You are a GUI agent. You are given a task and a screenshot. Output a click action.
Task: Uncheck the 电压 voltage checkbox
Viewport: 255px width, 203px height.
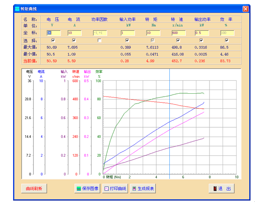(53, 41)
